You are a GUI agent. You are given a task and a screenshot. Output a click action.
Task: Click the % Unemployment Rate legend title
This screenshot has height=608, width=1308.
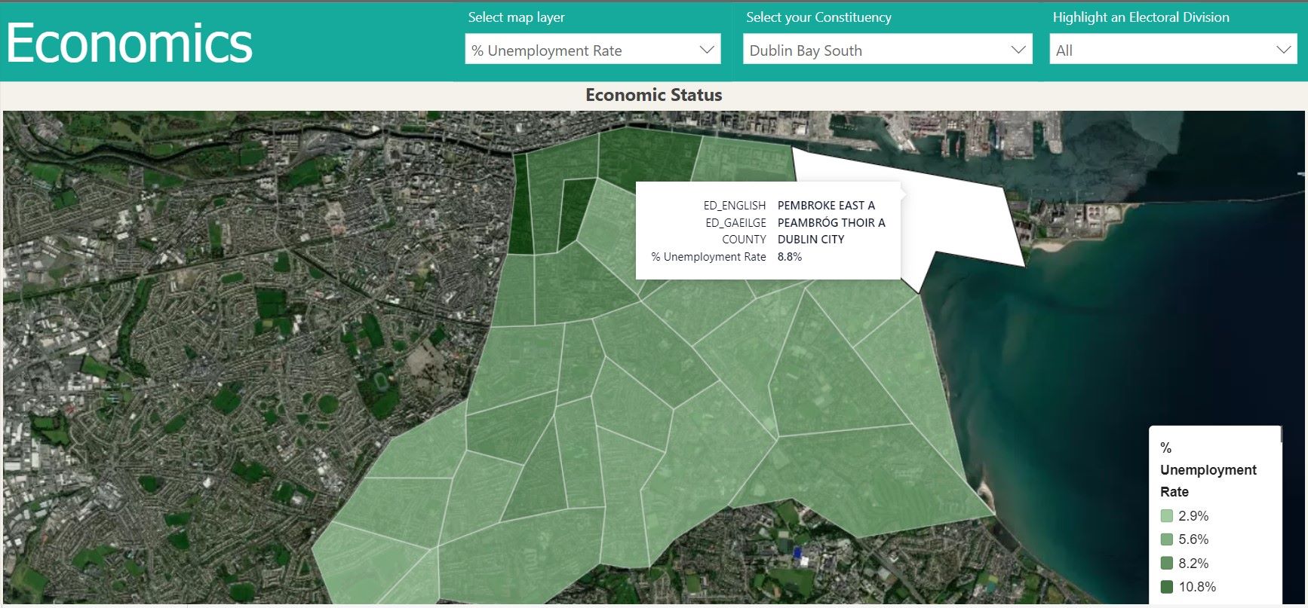tap(1208, 469)
